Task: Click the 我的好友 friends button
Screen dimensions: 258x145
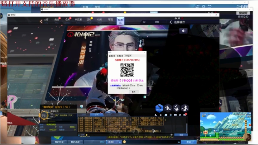Action: tap(59, 142)
